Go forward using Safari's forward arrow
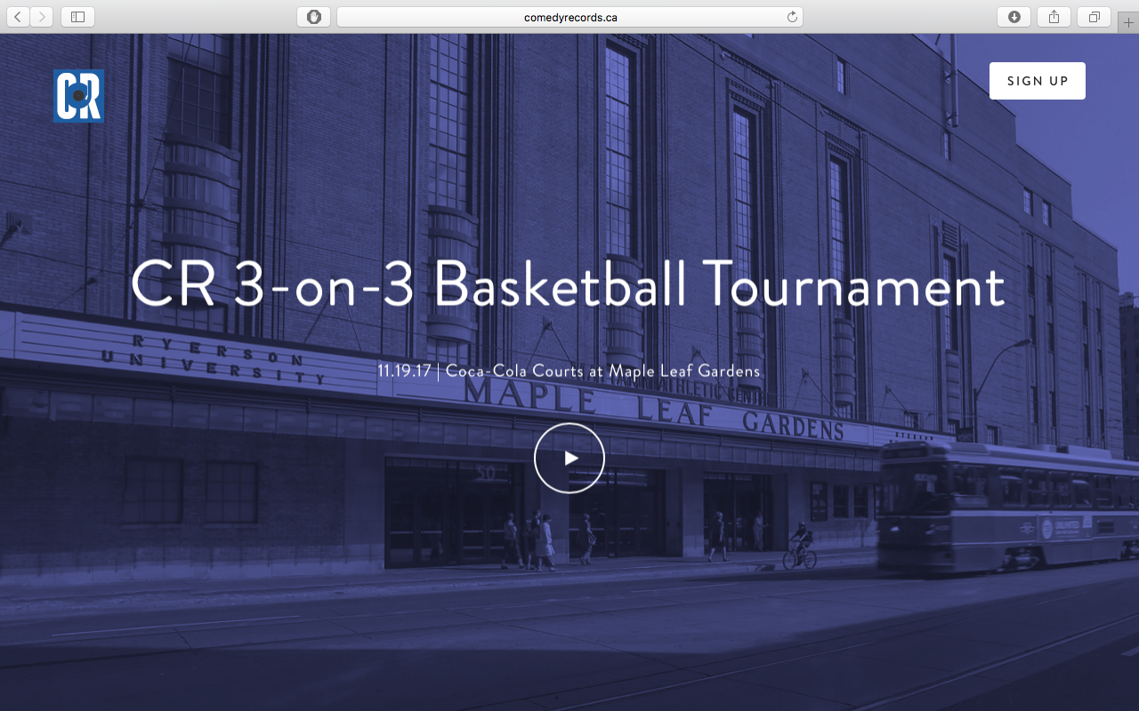The width and height of the screenshot is (1139, 711). tap(42, 17)
